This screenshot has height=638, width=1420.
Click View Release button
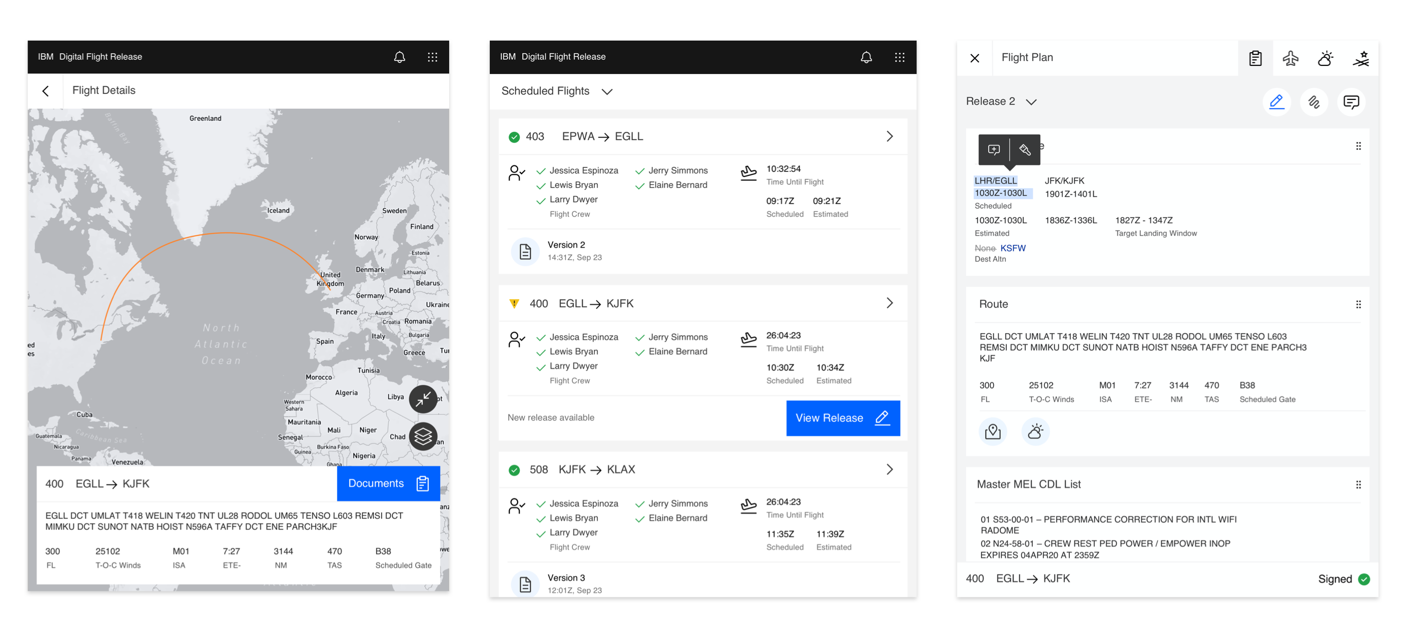point(843,417)
